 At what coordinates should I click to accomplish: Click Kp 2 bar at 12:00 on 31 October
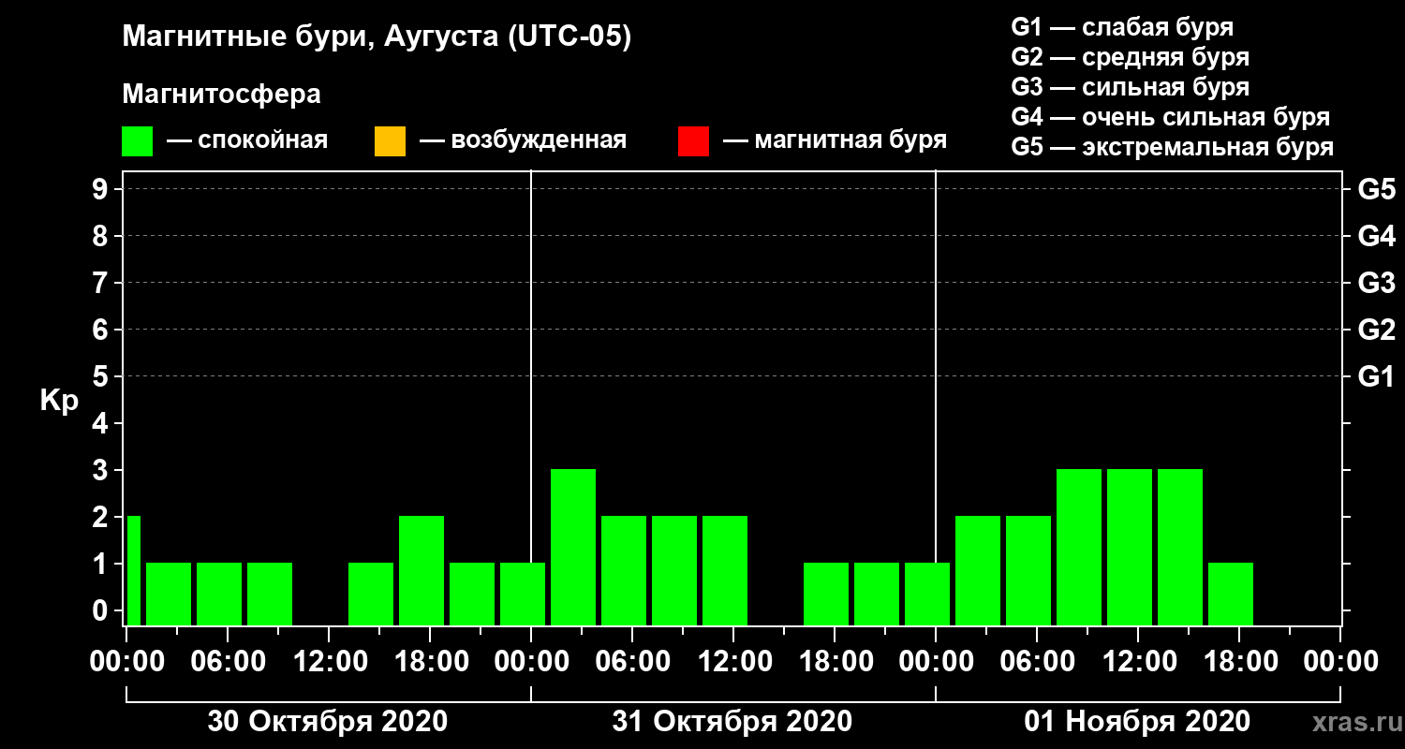click(x=725, y=570)
